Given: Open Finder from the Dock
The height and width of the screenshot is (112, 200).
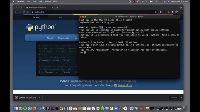Looking at the screenshot, I should [16, 108].
